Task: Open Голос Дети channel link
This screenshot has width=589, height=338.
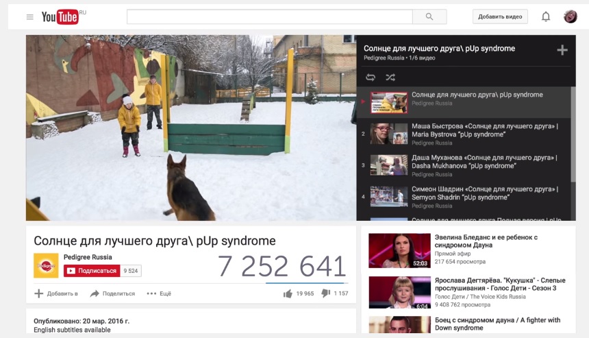Action: (x=480, y=297)
